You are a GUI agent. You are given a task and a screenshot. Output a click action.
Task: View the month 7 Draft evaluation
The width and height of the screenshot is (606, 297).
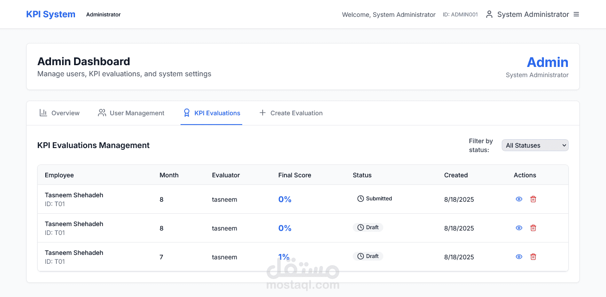click(519, 257)
